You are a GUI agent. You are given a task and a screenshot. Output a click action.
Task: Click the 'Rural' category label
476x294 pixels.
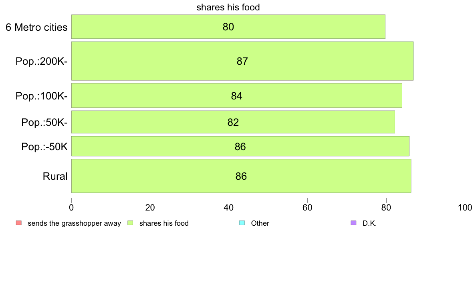pyautogui.click(x=55, y=176)
